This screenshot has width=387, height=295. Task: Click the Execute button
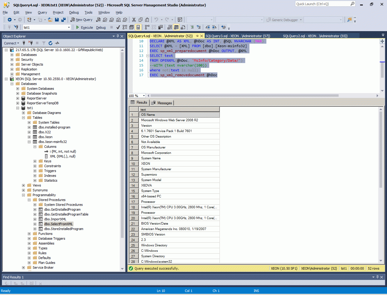(84, 27)
